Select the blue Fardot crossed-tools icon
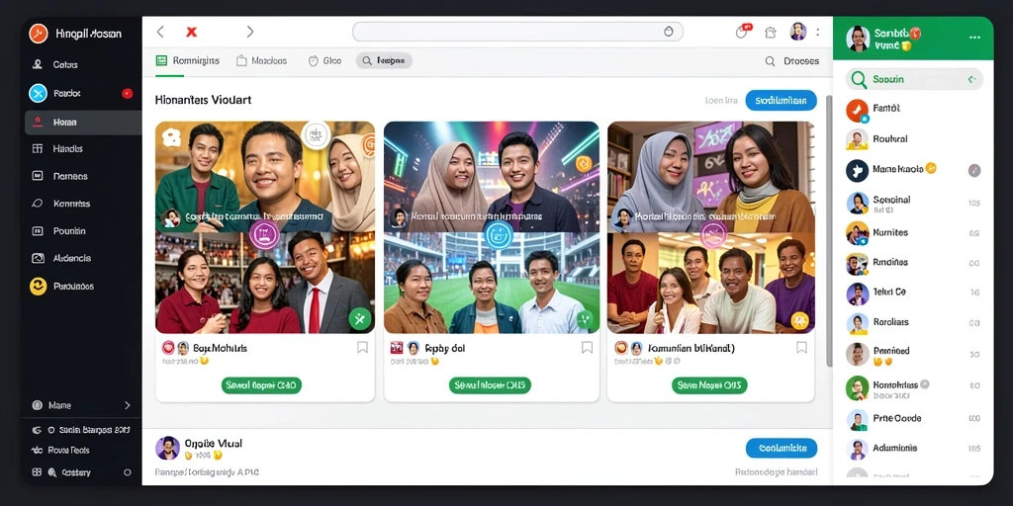1013x506 pixels. tap(39, 94)
